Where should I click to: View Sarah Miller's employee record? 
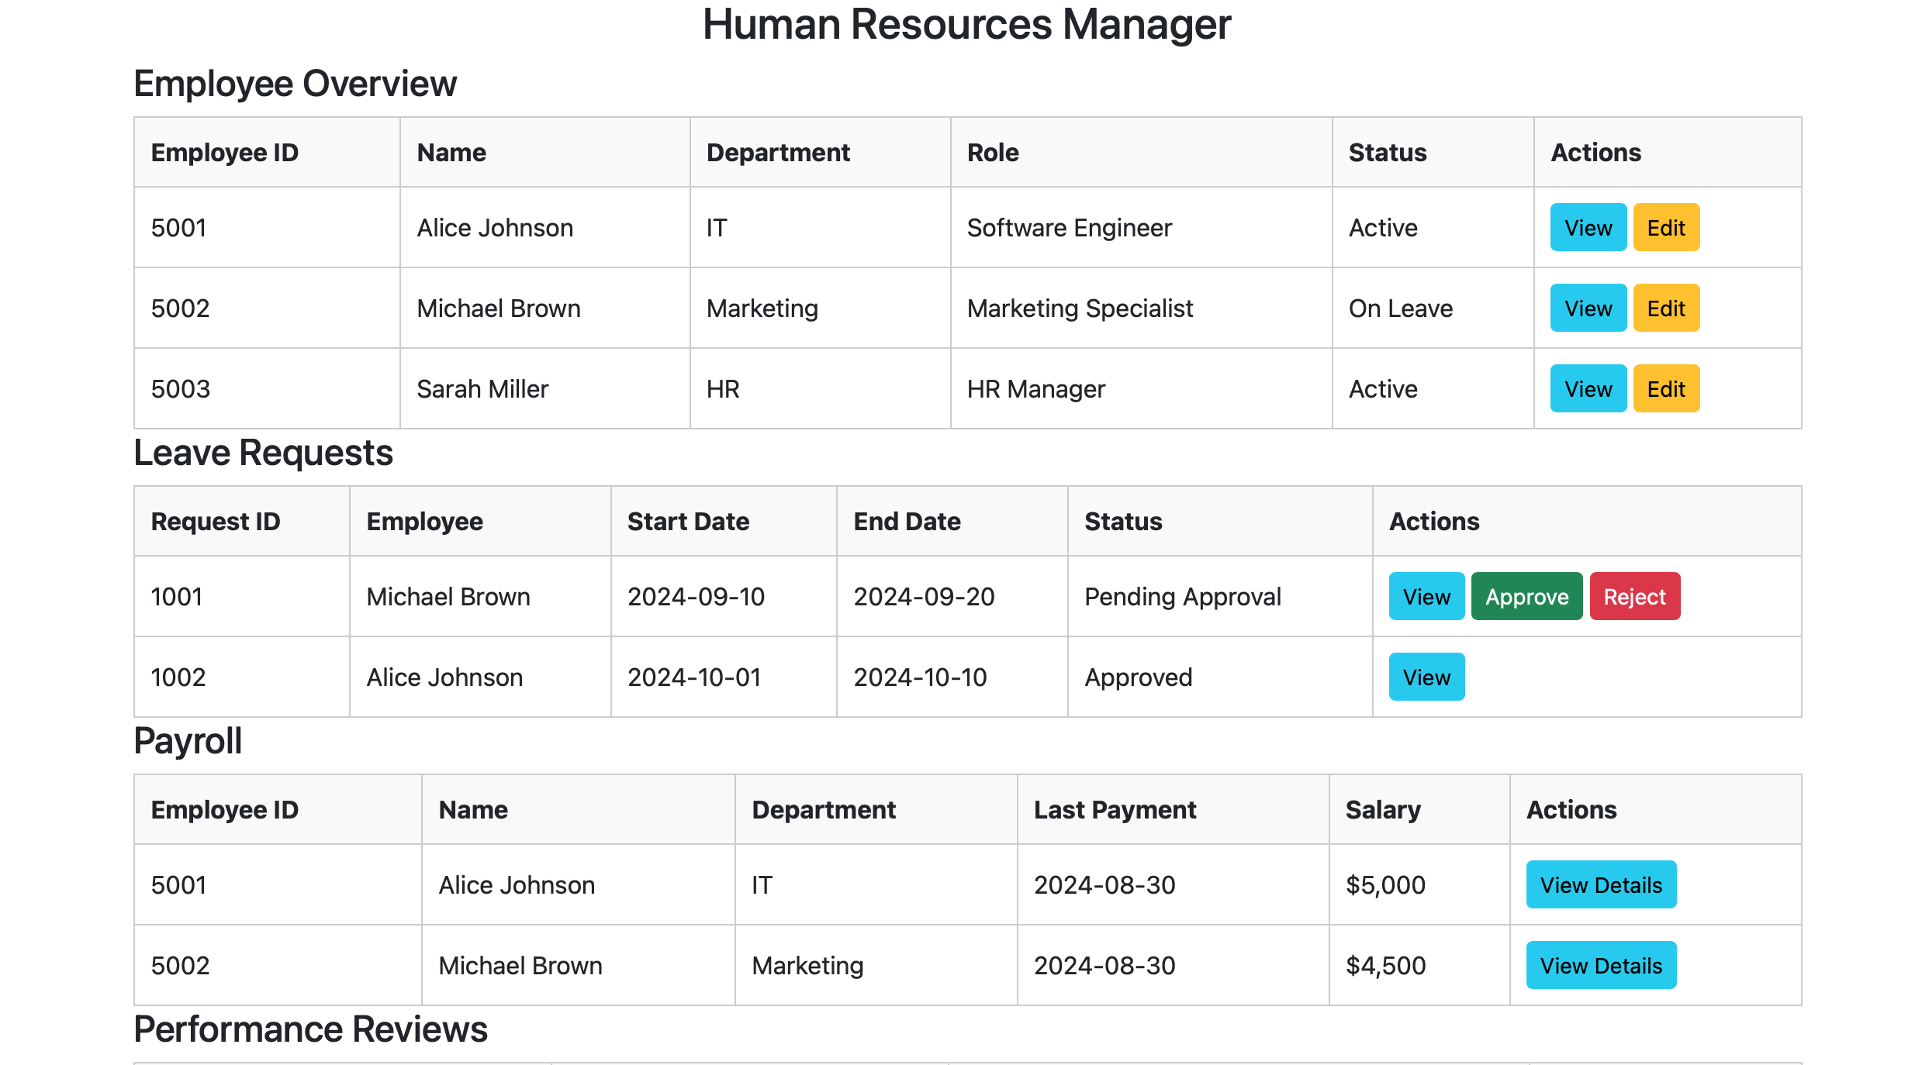pyautogui.click(x=1588, y=389)
